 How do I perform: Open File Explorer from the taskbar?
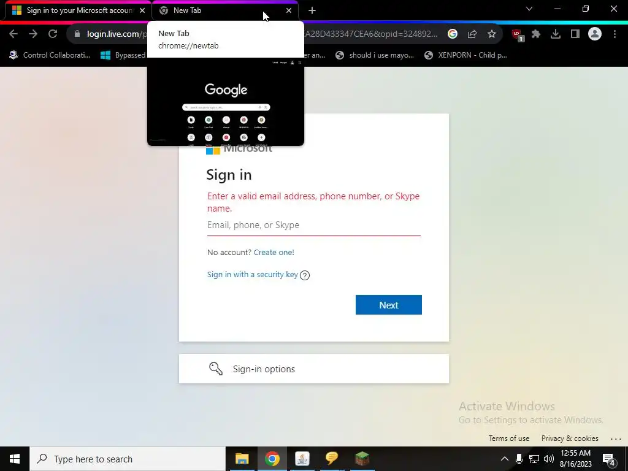point(242,459)
